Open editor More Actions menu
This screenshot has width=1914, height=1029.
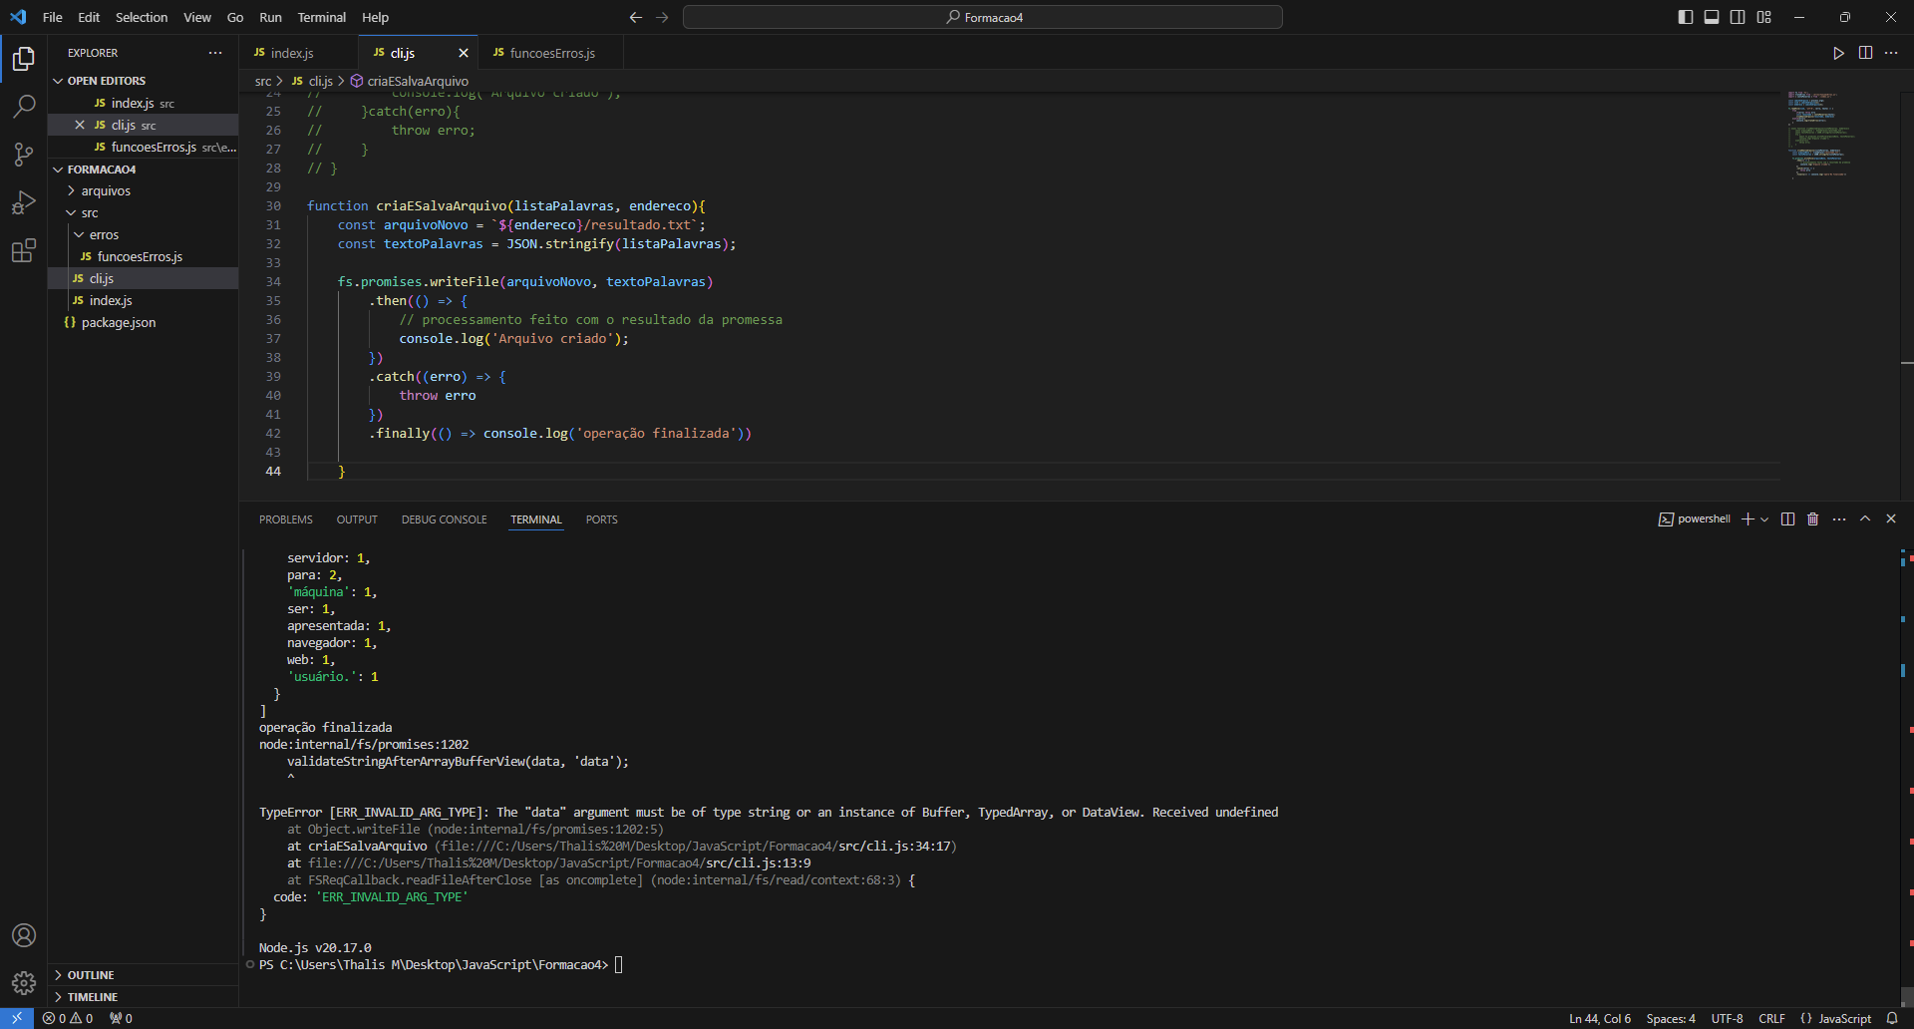click(x=1891, y=53)
